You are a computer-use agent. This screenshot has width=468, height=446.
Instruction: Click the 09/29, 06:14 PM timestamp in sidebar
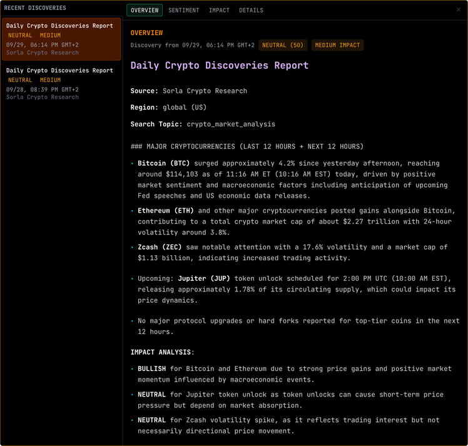coord(43,45)
